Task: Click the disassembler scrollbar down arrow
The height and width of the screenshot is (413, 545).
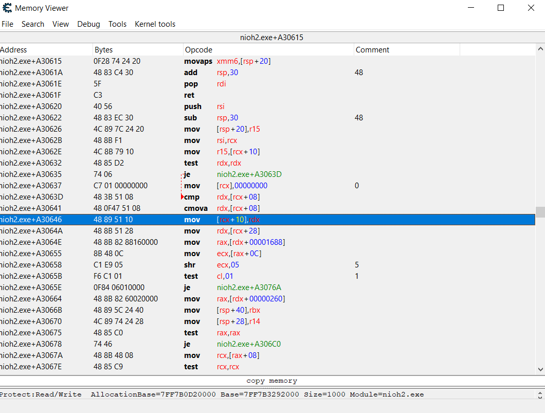Action: 540,370
